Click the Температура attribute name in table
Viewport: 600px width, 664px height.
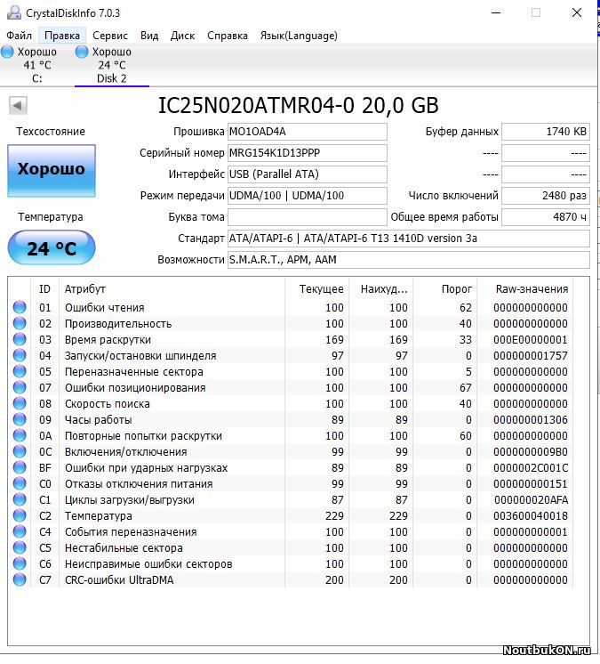(x=98, y=516)
